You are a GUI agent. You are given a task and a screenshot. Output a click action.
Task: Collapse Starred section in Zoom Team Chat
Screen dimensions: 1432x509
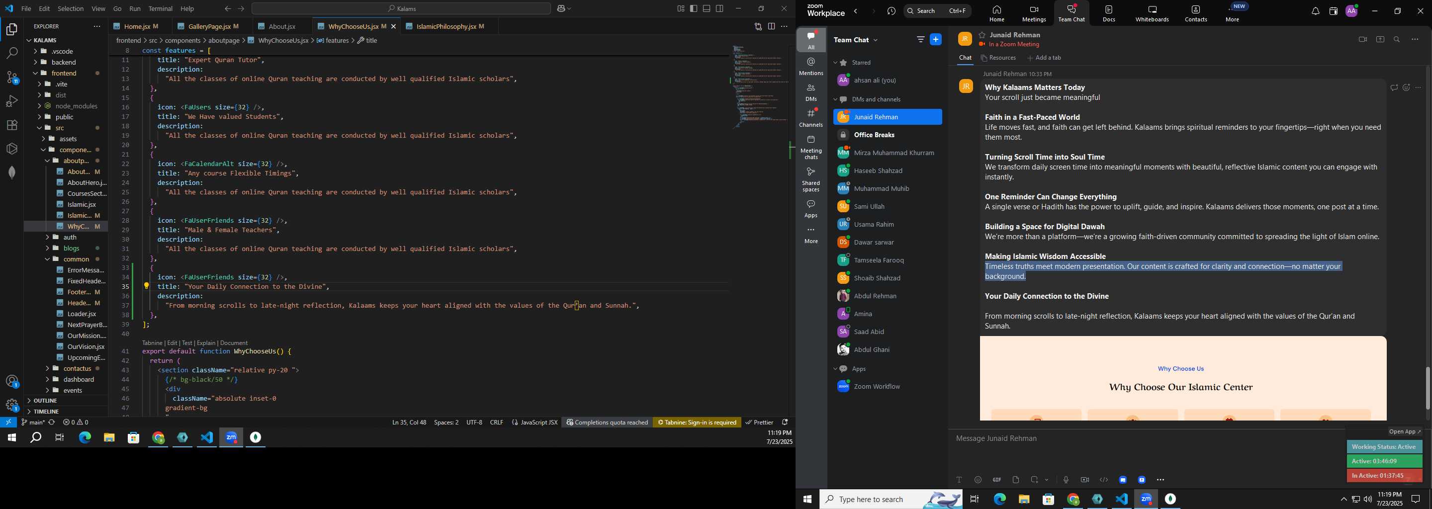click(835, 63)
